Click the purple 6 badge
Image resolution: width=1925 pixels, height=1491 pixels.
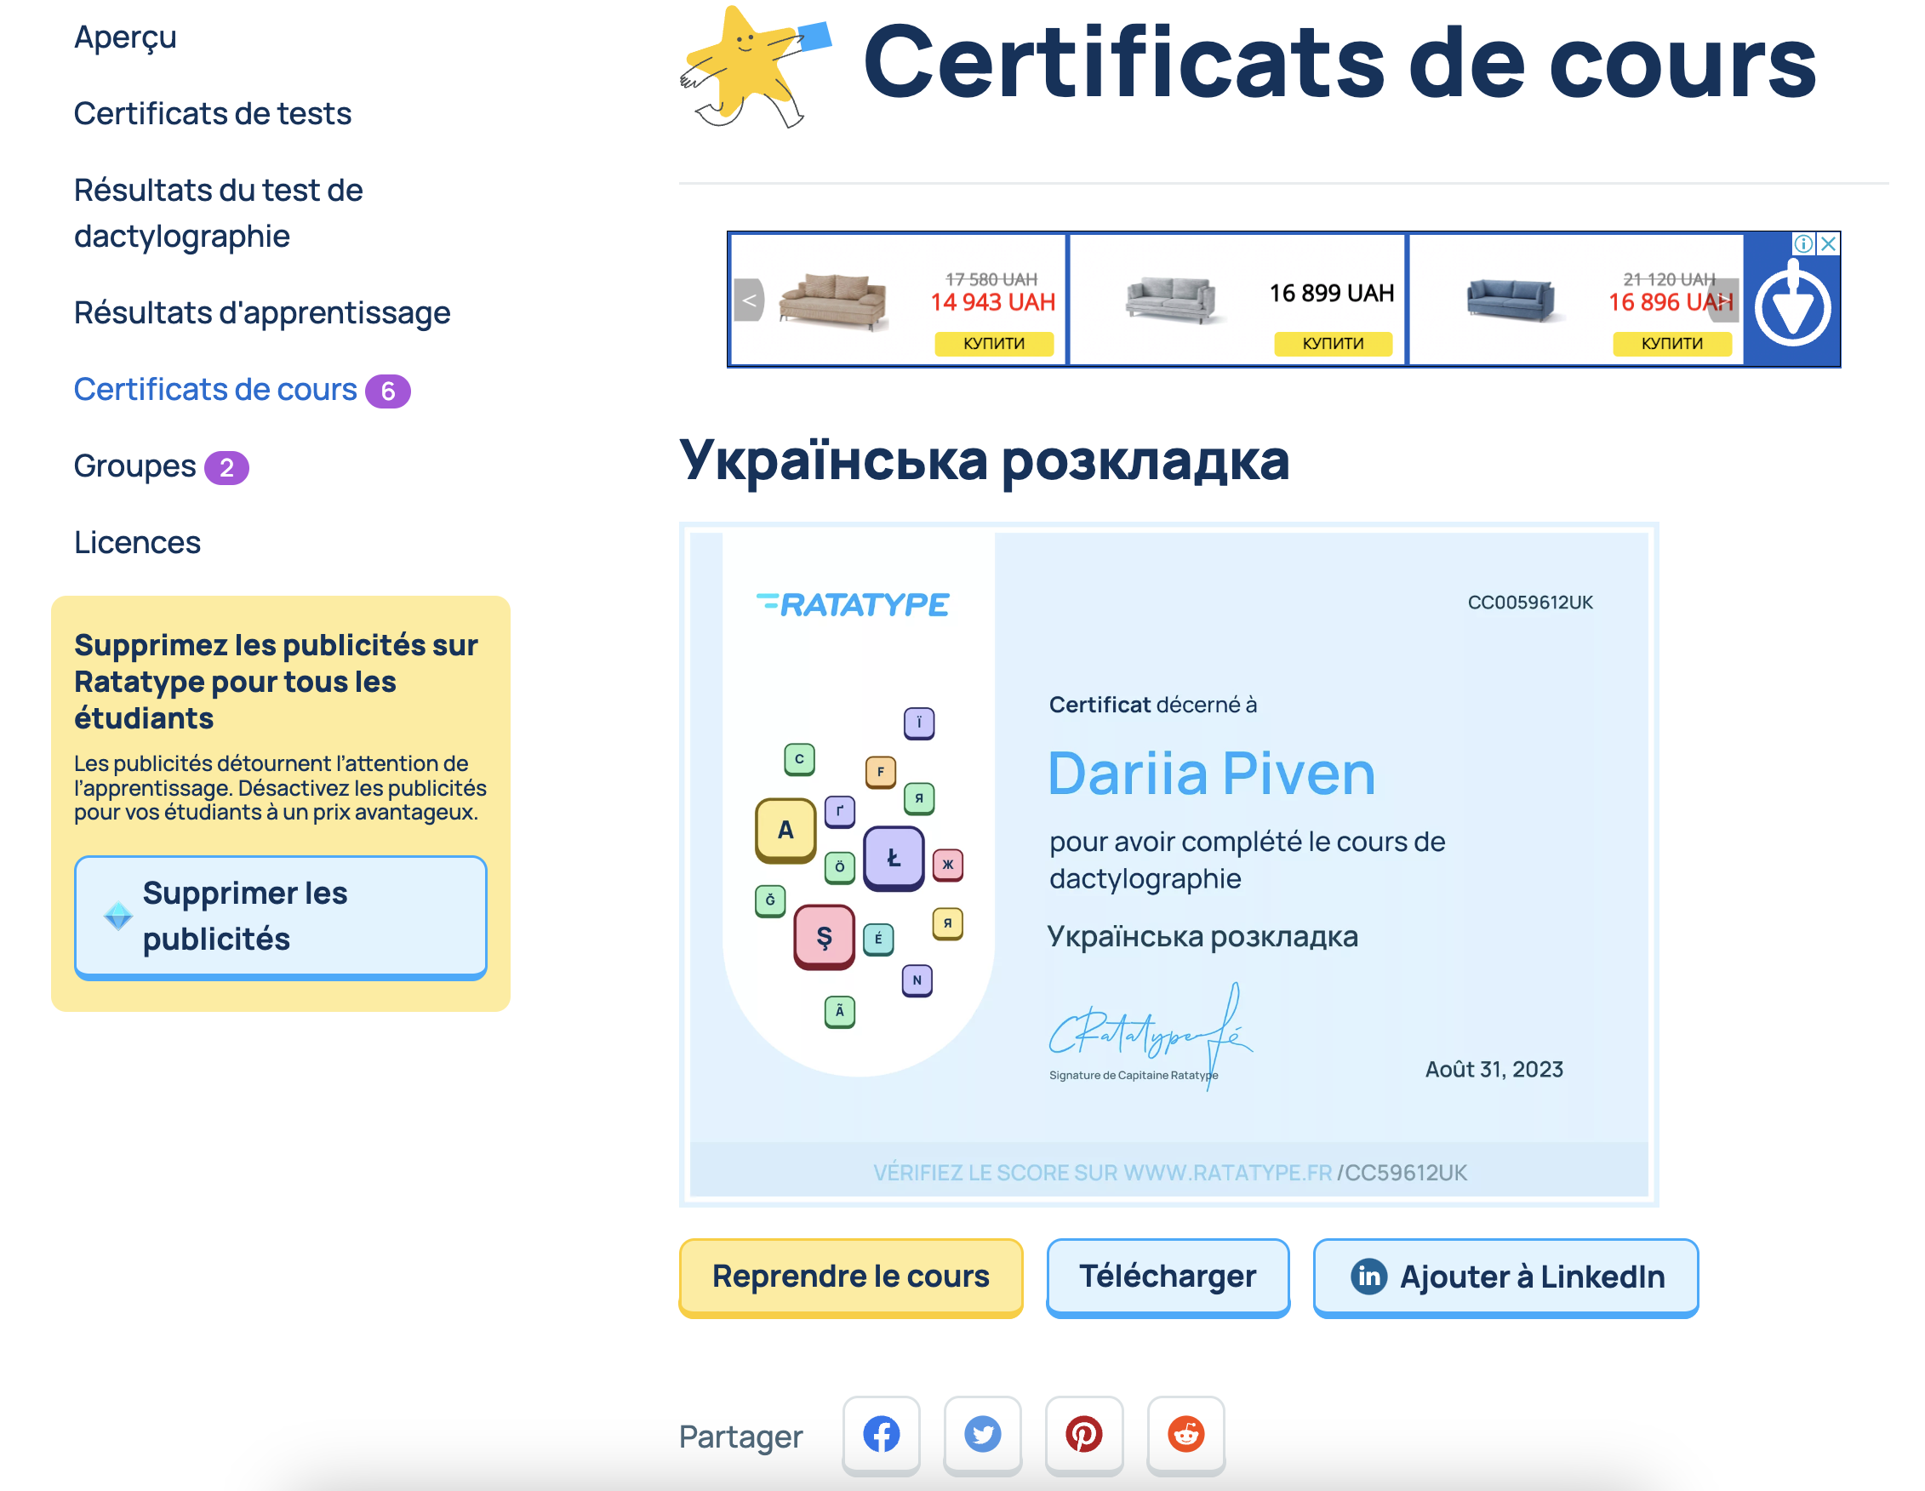pos(388,391)
